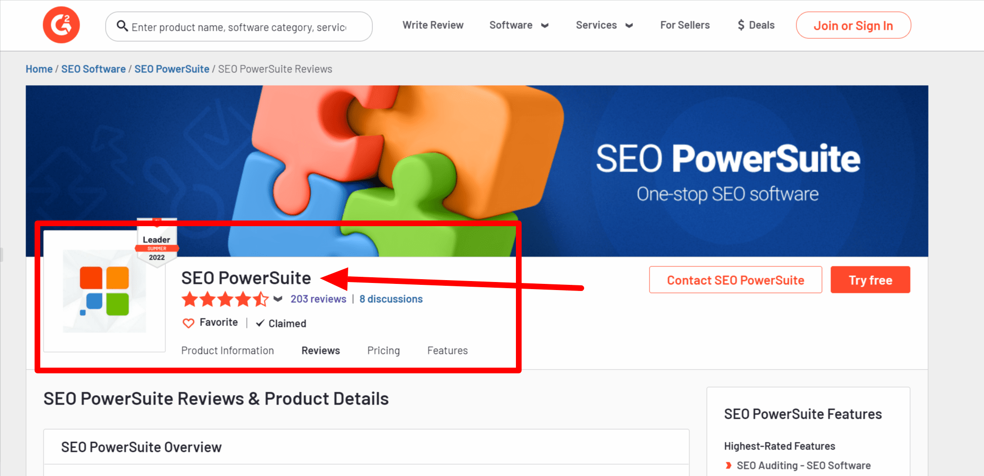Click the red chevron beside SEO Auditing
Screen dimensions: 984x476
point(729,466)
